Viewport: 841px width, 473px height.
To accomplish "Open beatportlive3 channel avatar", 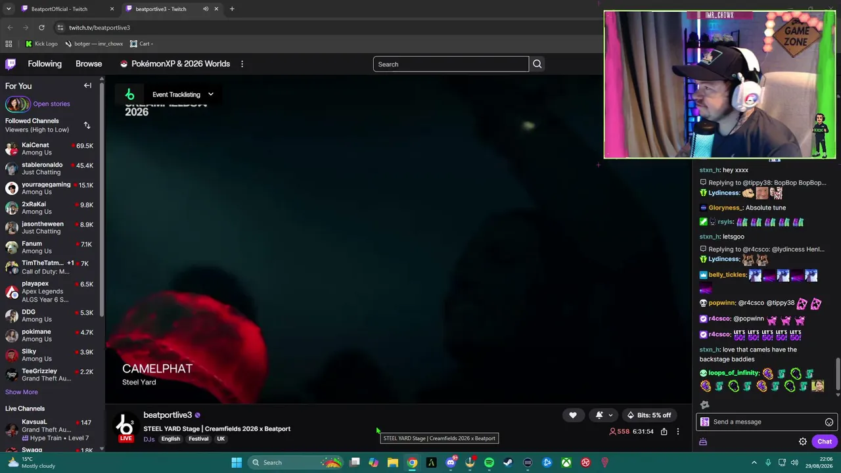I will pos(125,424).
